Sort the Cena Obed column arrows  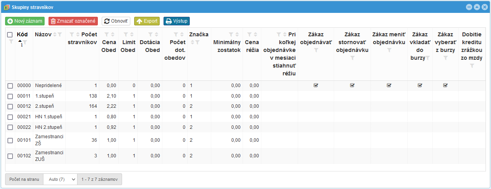pyautogui.click(x=113, y=34)
